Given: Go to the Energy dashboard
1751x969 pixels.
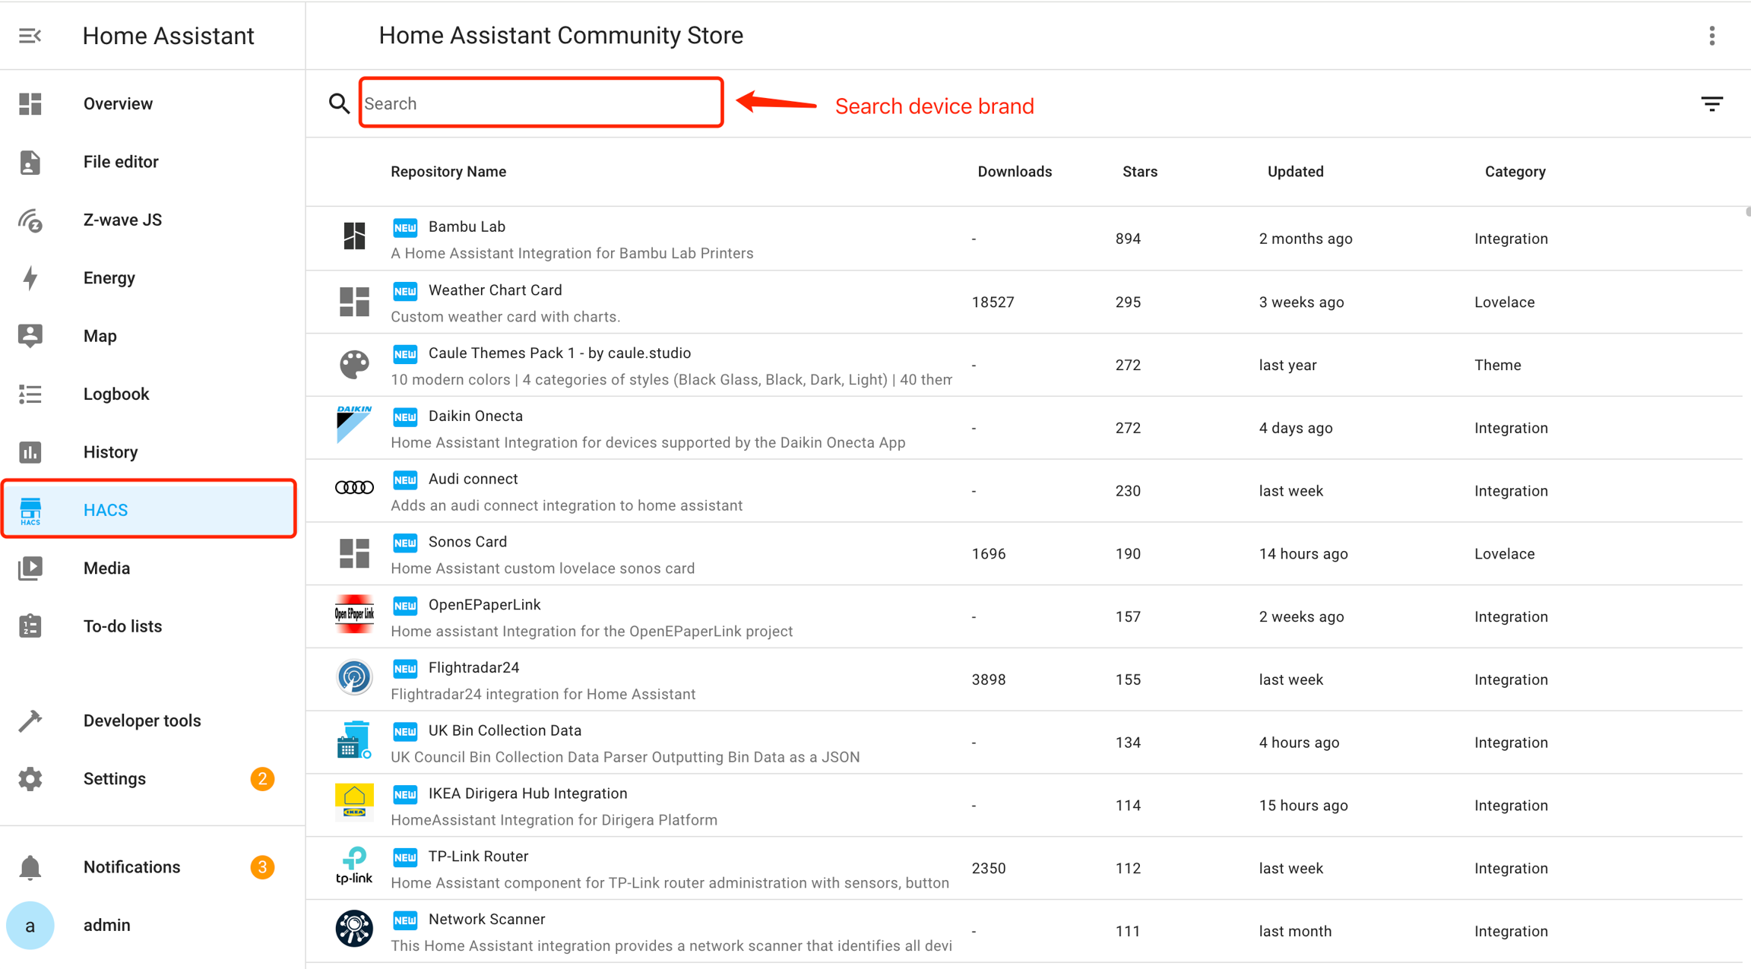Looking at the screenshot, I should 109,278.
